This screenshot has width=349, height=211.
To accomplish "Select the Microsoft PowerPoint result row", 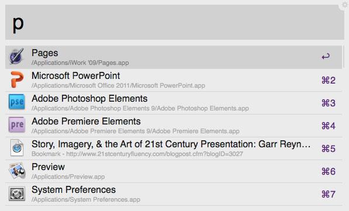I will (174, 80).
